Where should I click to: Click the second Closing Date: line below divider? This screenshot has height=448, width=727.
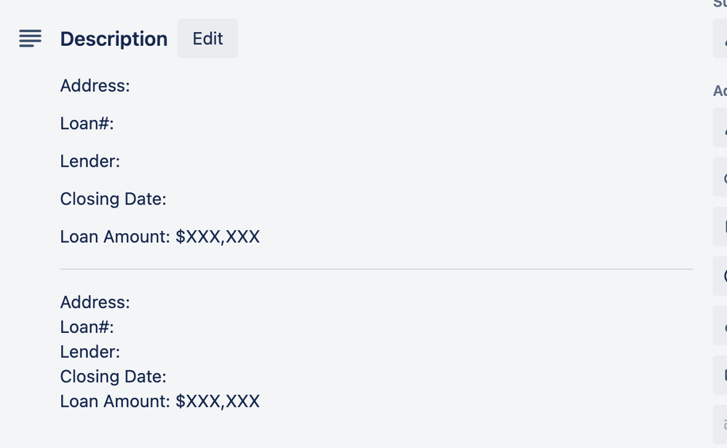click(x=113, y=377)
